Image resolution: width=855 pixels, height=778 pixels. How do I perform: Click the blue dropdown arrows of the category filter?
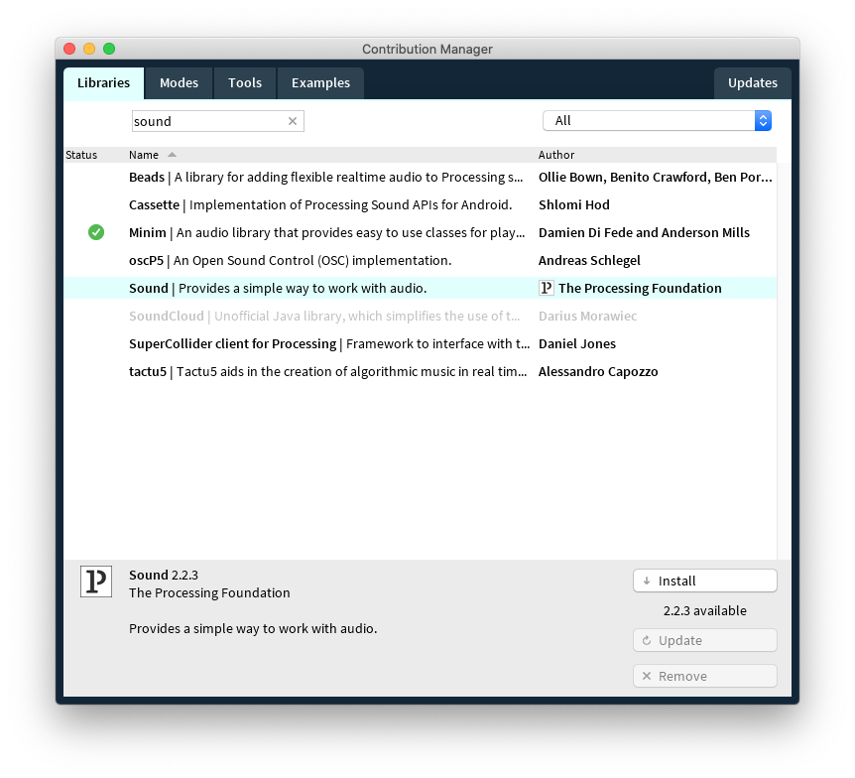pyautogui.click(x=763, y=121)
